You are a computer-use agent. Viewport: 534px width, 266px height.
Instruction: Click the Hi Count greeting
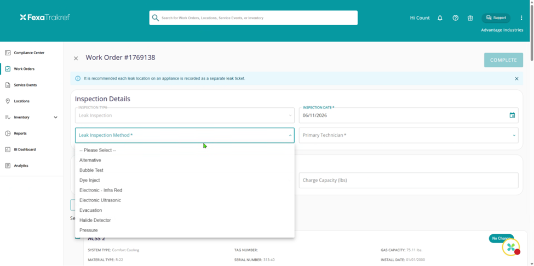420,18
